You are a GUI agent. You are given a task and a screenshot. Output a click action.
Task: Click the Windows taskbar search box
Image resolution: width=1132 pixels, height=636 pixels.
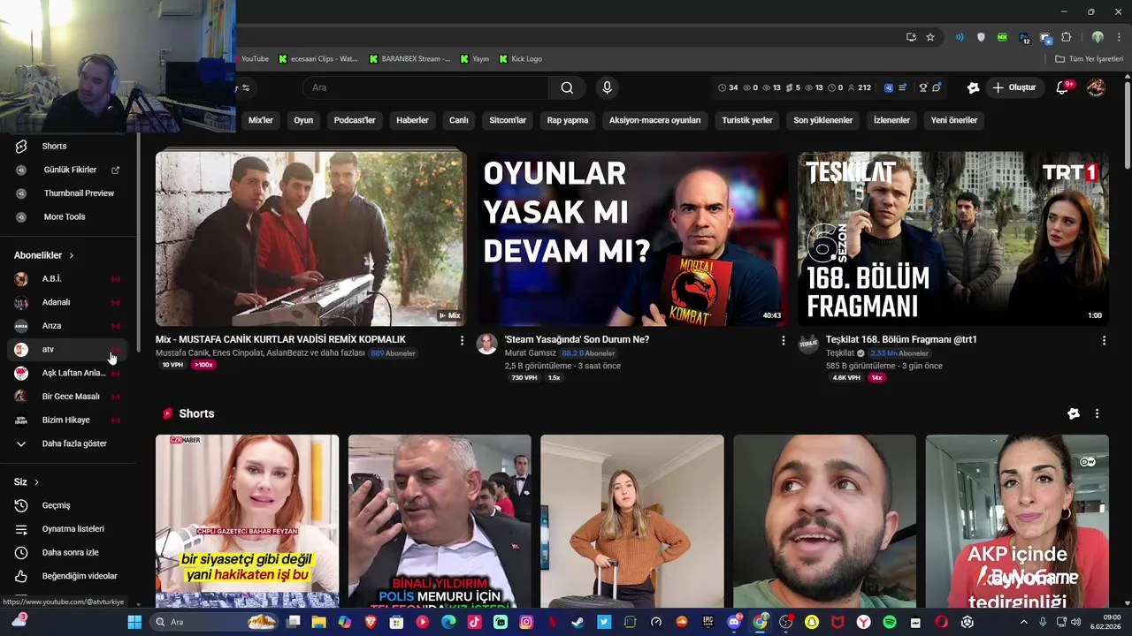(x=214, y=622)
